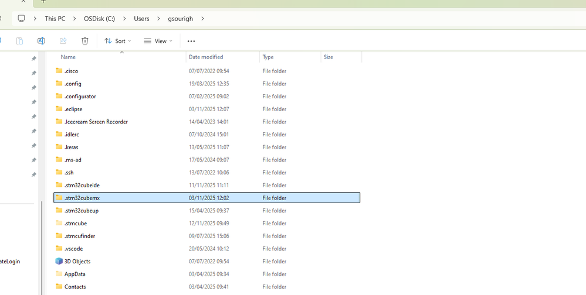Click the Share toolbar icon
The height and width of the screenshot is (295, 586).
[63, 40]
